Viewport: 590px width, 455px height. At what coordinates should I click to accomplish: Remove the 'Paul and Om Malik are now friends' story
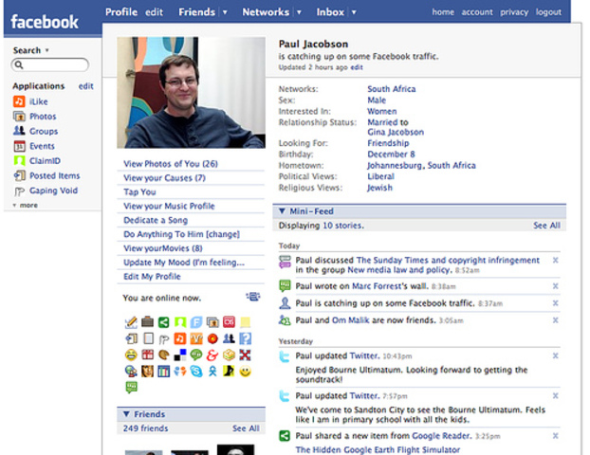556,320
